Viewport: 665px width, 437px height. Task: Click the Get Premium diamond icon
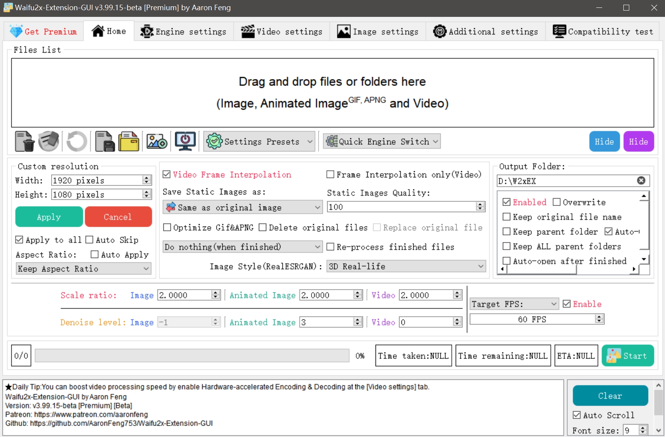click(16, 31)
